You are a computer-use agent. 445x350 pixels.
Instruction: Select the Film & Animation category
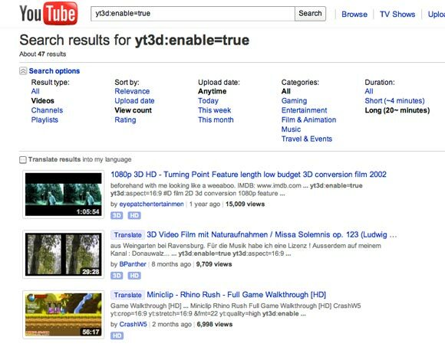pyautogui.click(x=308, y=120)
